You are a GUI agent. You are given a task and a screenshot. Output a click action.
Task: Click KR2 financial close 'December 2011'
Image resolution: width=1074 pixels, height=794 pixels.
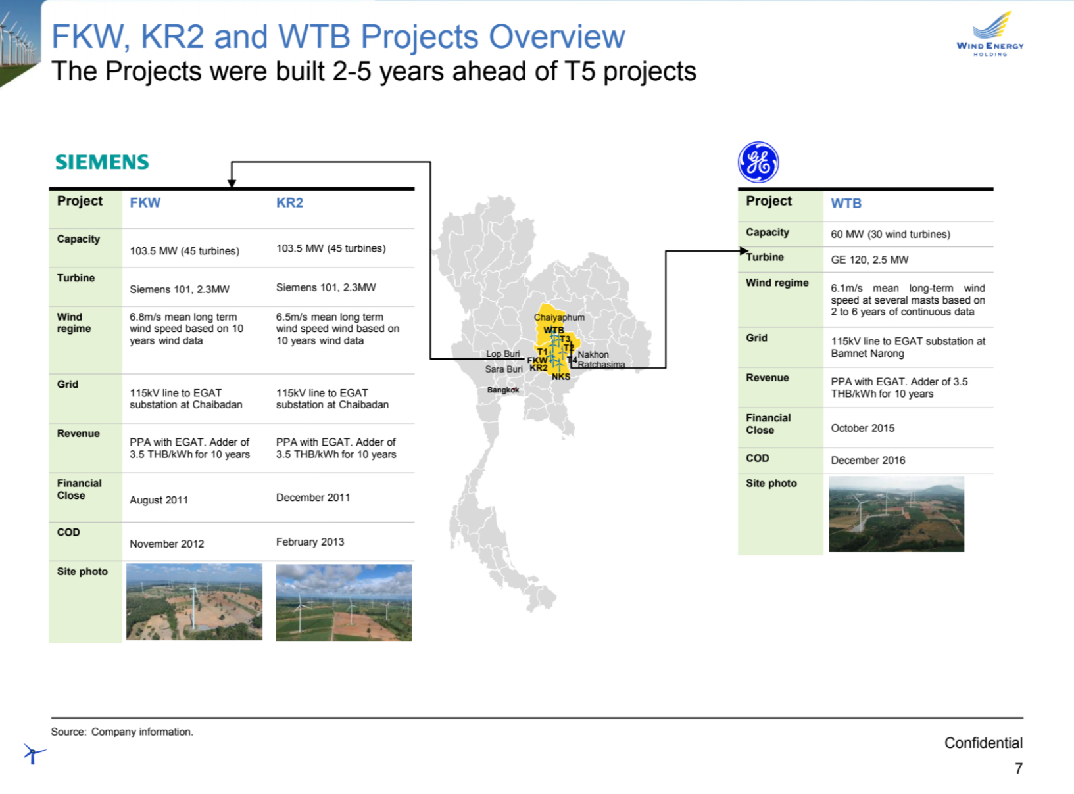pyautogui.click(x=313, y=498)
